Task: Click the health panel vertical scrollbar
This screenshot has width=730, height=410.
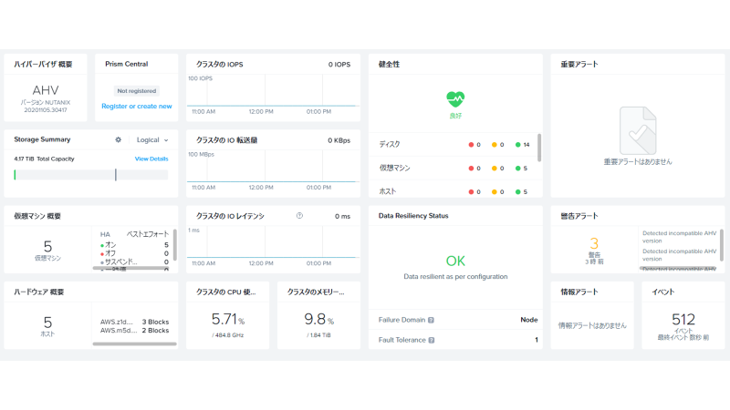Action: pos(539,148)
